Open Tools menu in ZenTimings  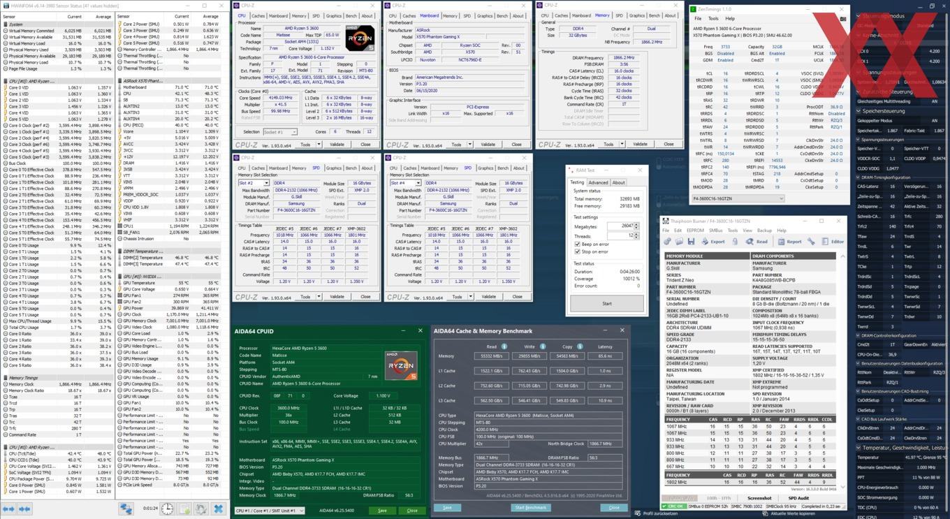712,19
